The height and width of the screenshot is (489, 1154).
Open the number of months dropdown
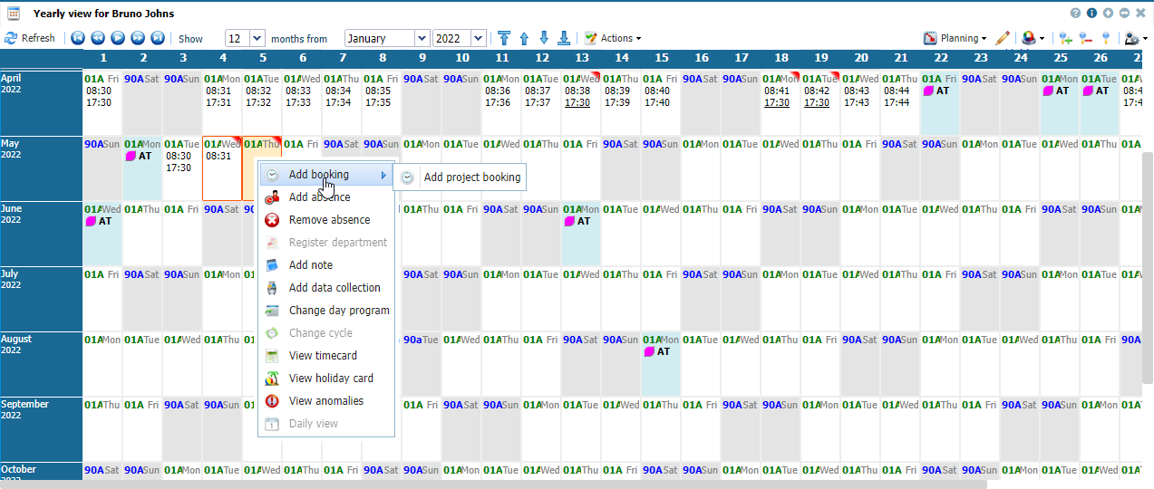[257, 38]
